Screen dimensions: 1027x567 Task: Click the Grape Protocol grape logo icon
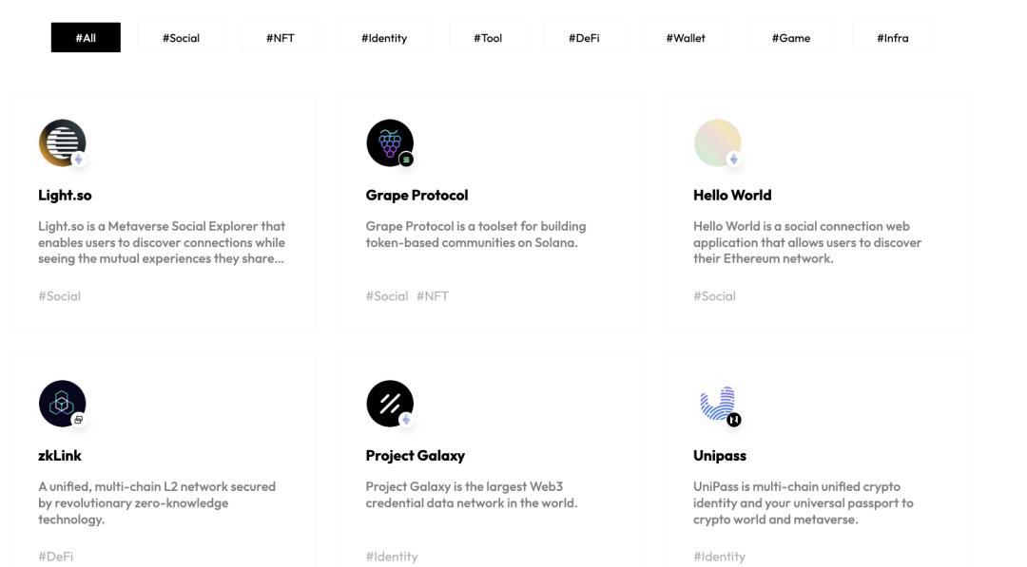point(389,142)
